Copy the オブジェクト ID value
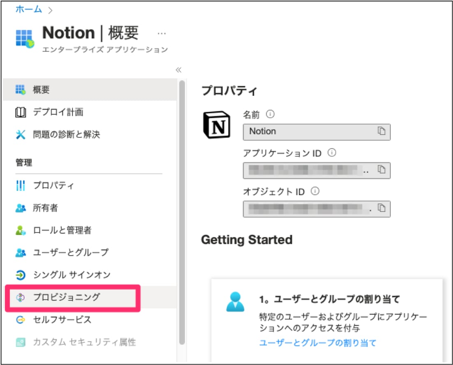Viewport: 453px width, 365px height. pos(382,209)
